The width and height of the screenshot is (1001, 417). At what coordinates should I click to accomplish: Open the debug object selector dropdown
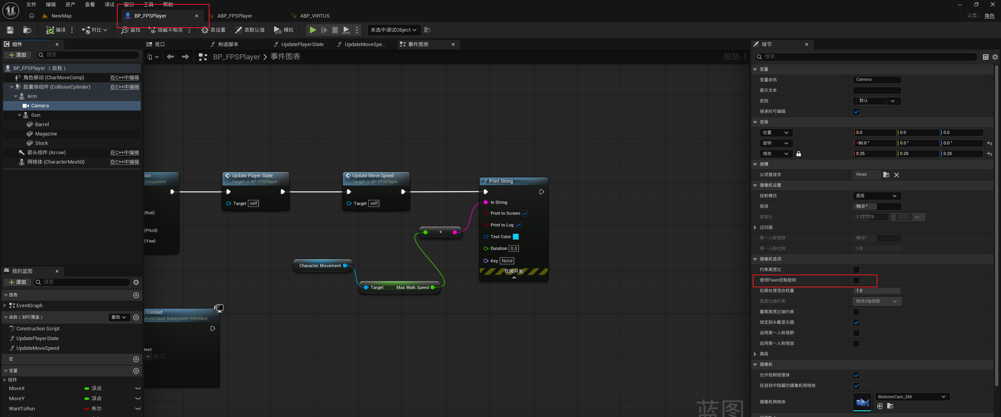click(394, 30)
